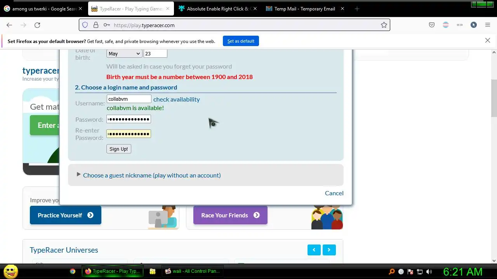Viewport: 497px width, 279px height.
Task: Click the shield tracking protection icon
Action: [x=85, y=25]
